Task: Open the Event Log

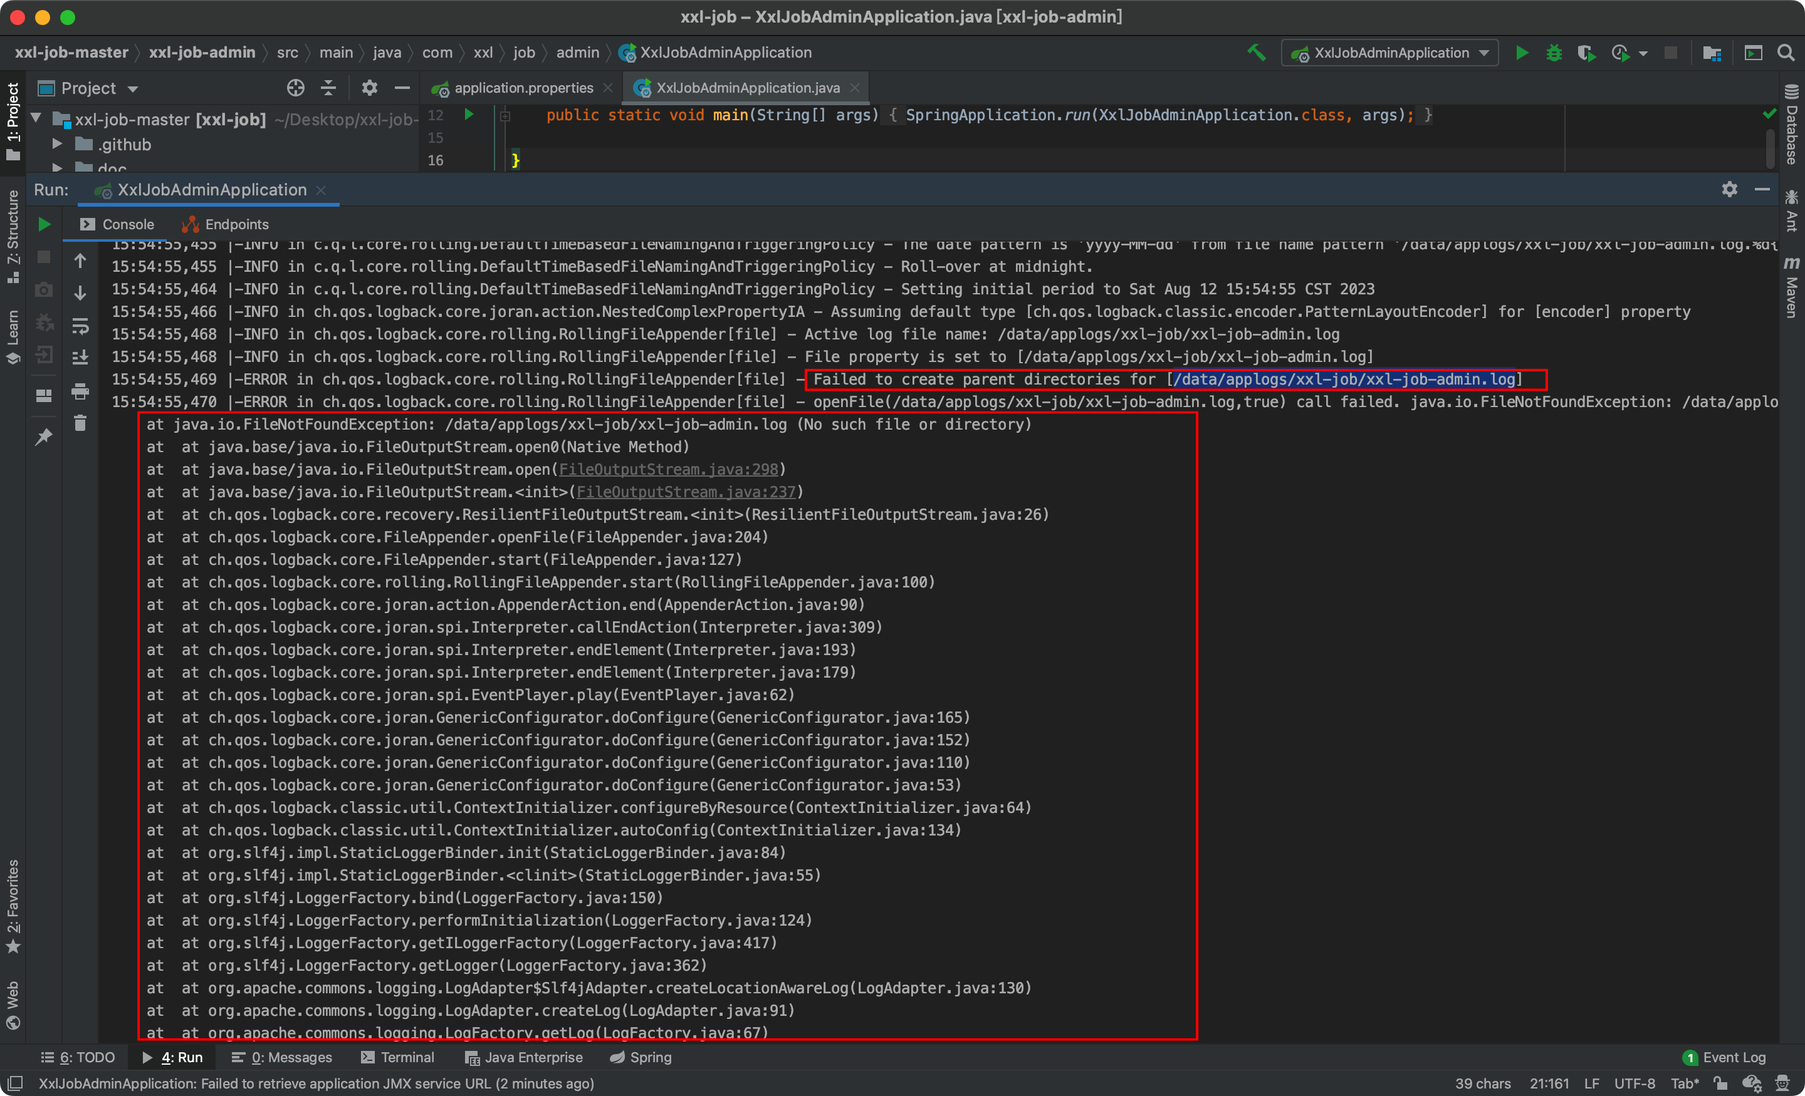Action: pos(1724,1057)
